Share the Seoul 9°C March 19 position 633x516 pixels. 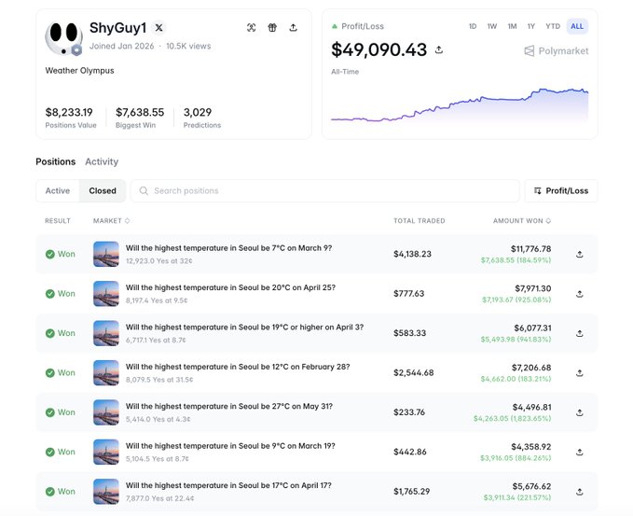(579, 452)
